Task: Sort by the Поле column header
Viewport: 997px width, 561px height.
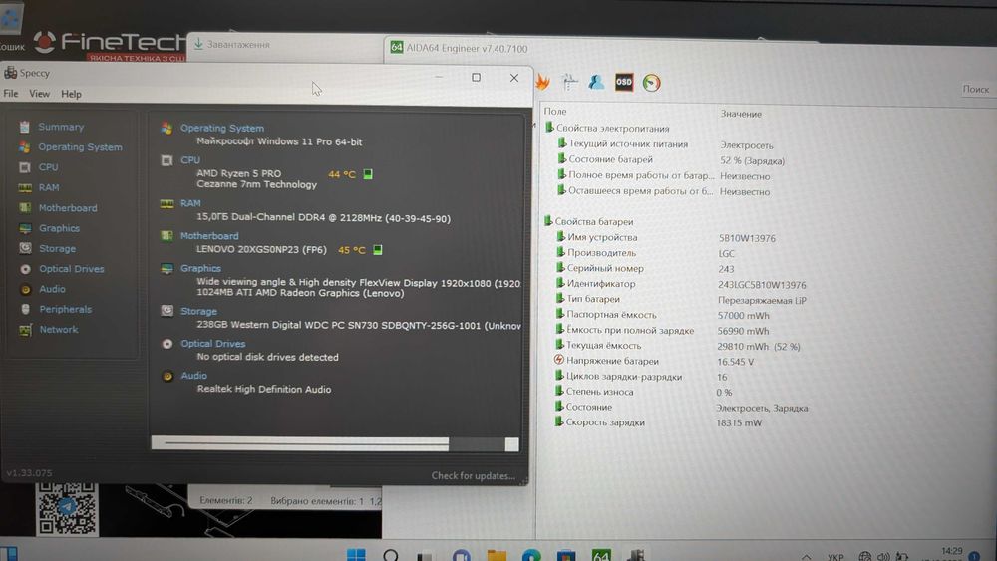Action: click(555, 112)
